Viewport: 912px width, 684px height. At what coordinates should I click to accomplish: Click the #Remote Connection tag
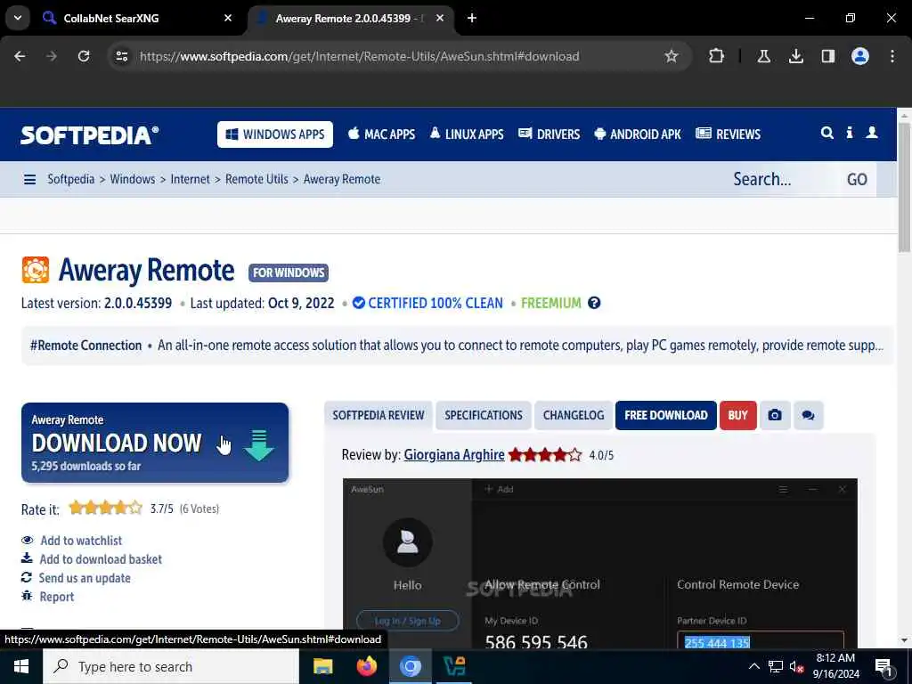pyautogui.click(x=86, y=346)
